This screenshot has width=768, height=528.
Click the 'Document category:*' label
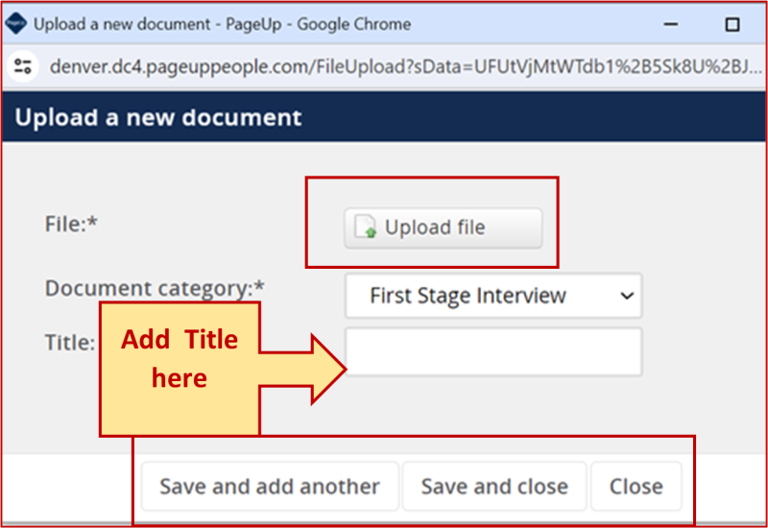(x=155, y=288)
